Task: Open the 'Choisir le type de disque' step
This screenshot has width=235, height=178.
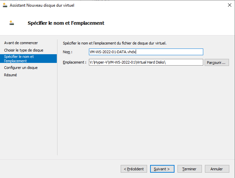Action: click(x=24, y=50)
